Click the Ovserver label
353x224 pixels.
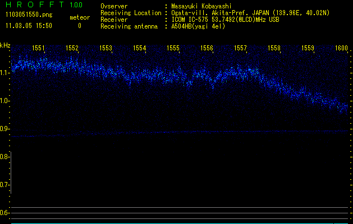pyautogui.click(x=114, y=6)
